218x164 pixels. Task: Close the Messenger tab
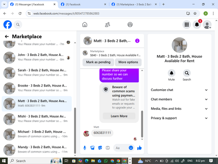[x=54, y=4]
